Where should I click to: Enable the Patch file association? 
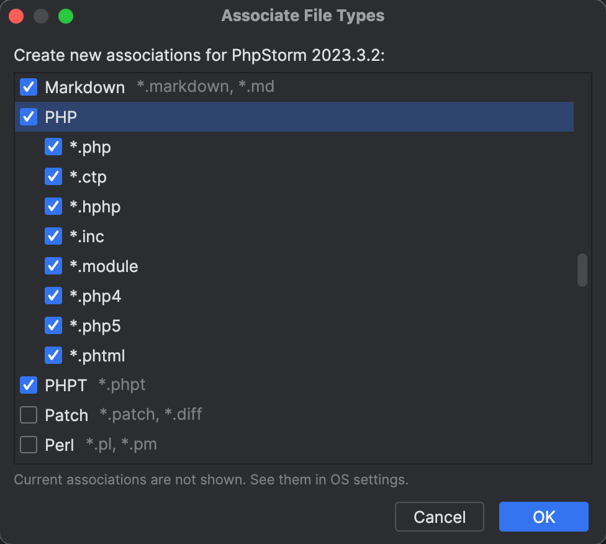pos(28,415)
